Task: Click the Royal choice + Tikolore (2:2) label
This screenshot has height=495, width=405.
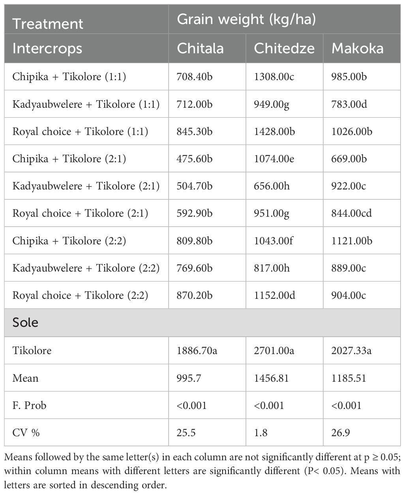Action: [x=80, y=295]
